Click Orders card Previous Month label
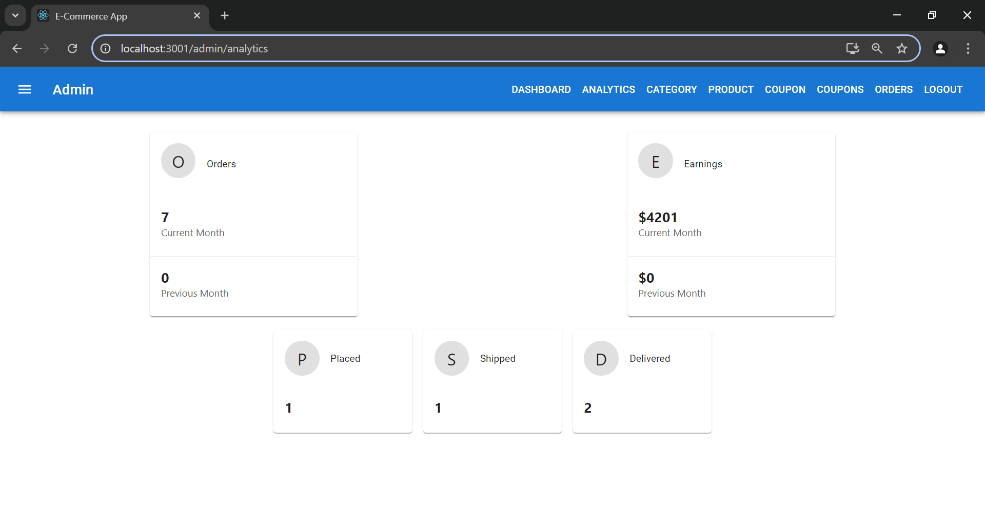The width and height of the screenshot is (985, 523). tap(194, 293)
